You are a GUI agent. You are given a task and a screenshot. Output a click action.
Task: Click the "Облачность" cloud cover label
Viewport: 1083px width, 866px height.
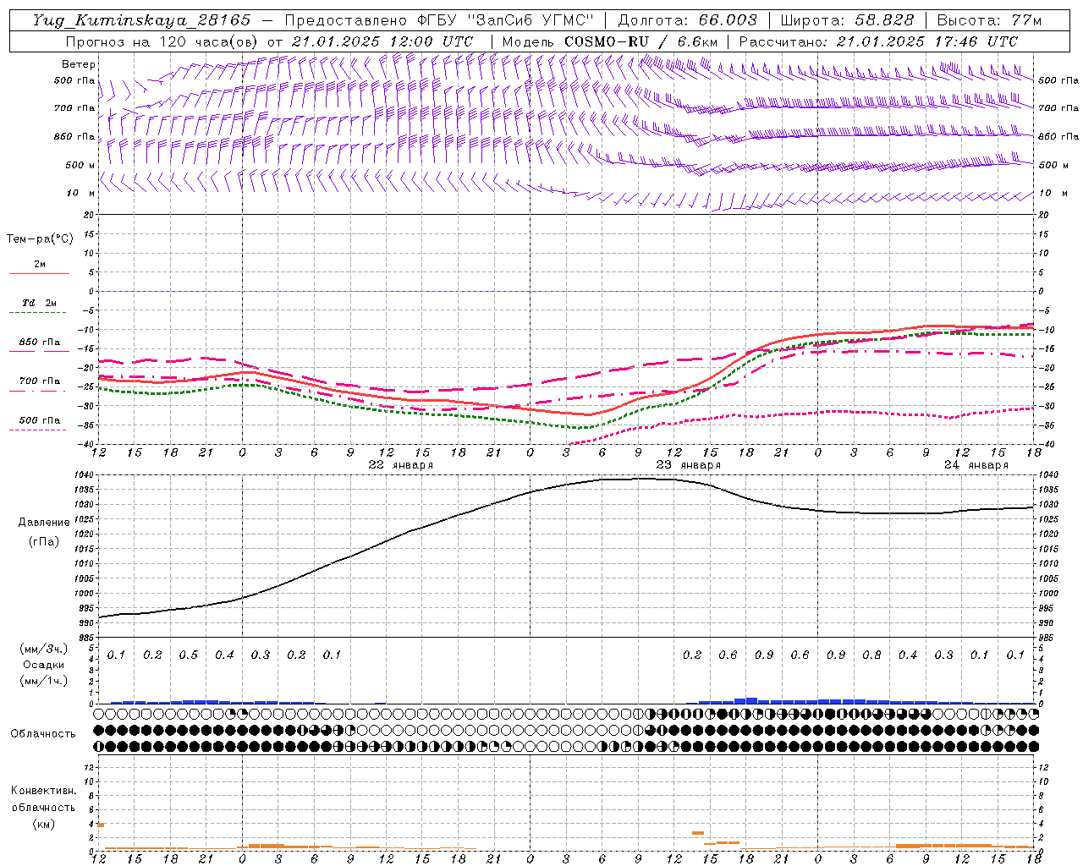[43, 733]
